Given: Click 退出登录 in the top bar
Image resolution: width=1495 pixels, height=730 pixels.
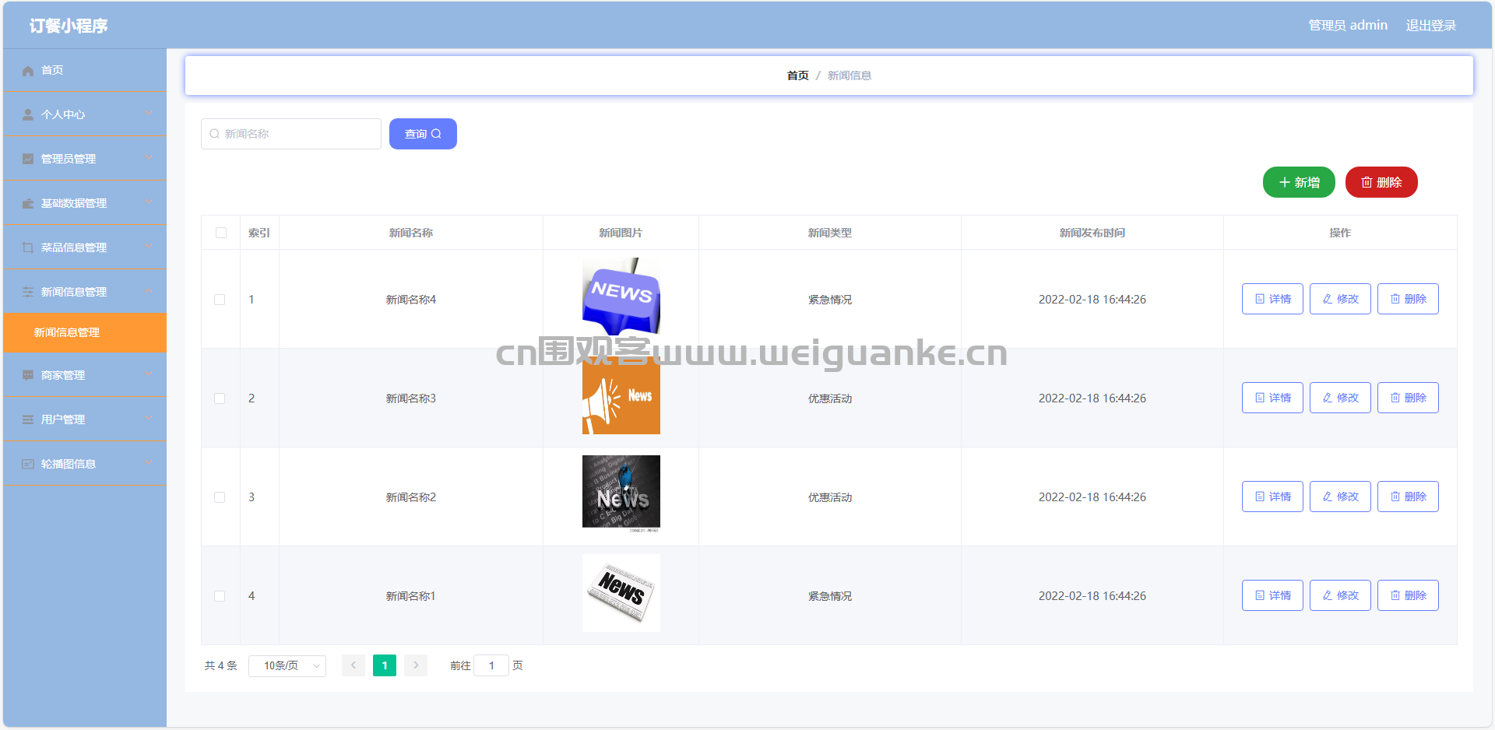Looking at the screenshot, I should point(1430,25).
